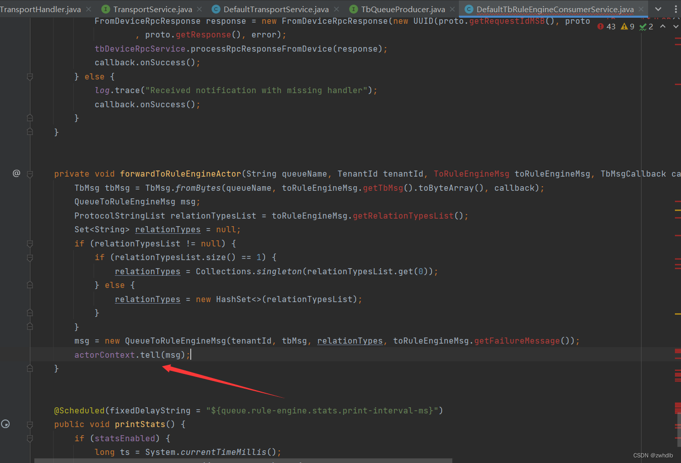
Task: Click the print-interval-ms property string
Action: coord(322,410)
